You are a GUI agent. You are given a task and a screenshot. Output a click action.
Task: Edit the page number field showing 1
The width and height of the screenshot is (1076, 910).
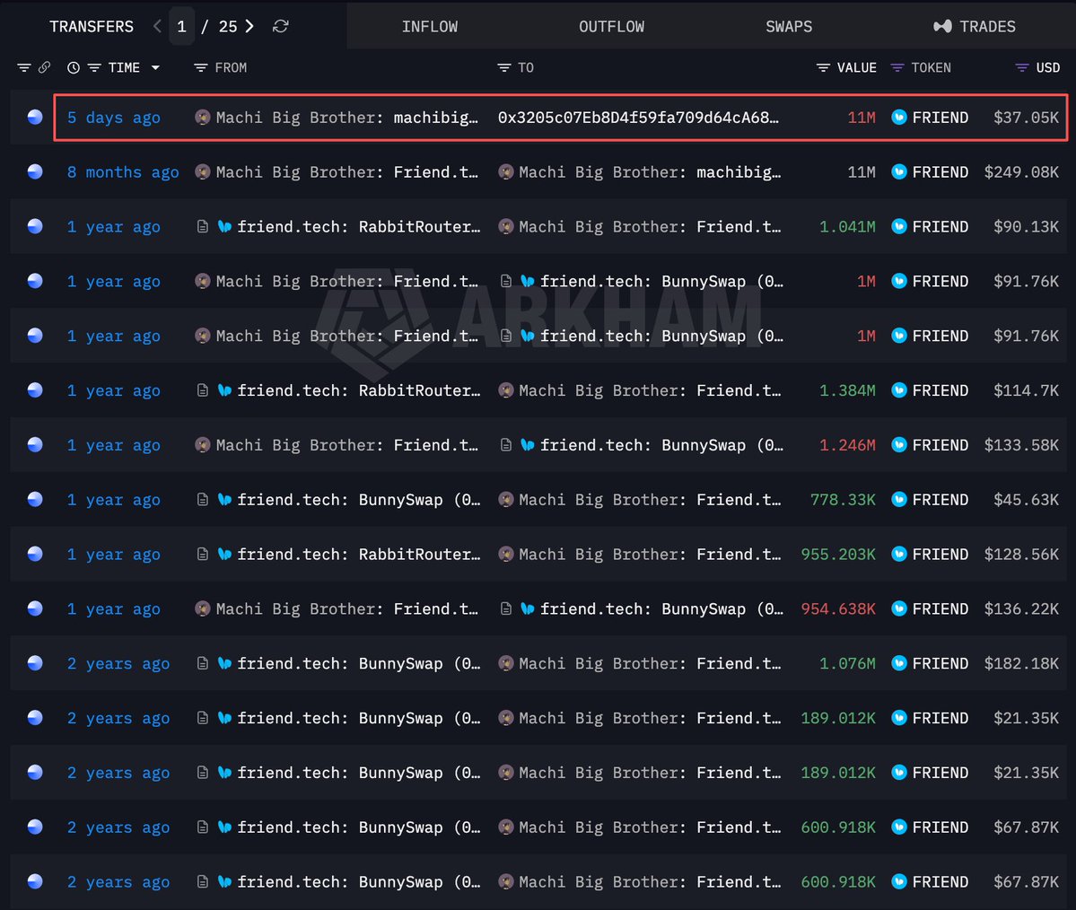coord(182,26)
